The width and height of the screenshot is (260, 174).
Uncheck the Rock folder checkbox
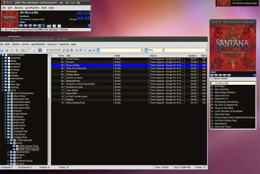[x=9, y=90]
